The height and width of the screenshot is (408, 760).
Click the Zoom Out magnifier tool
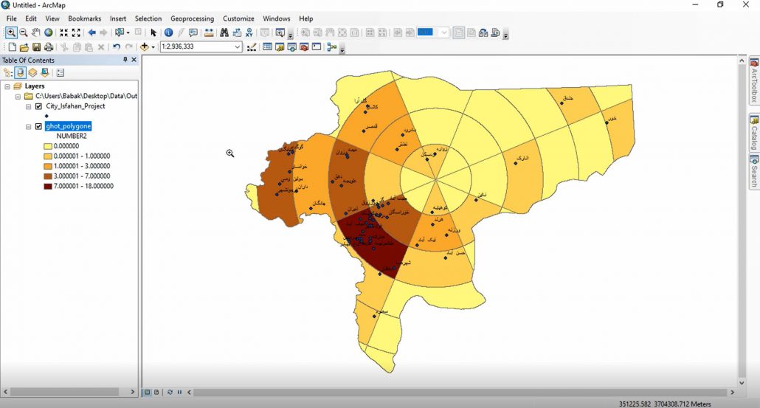(x=24, y=32)
